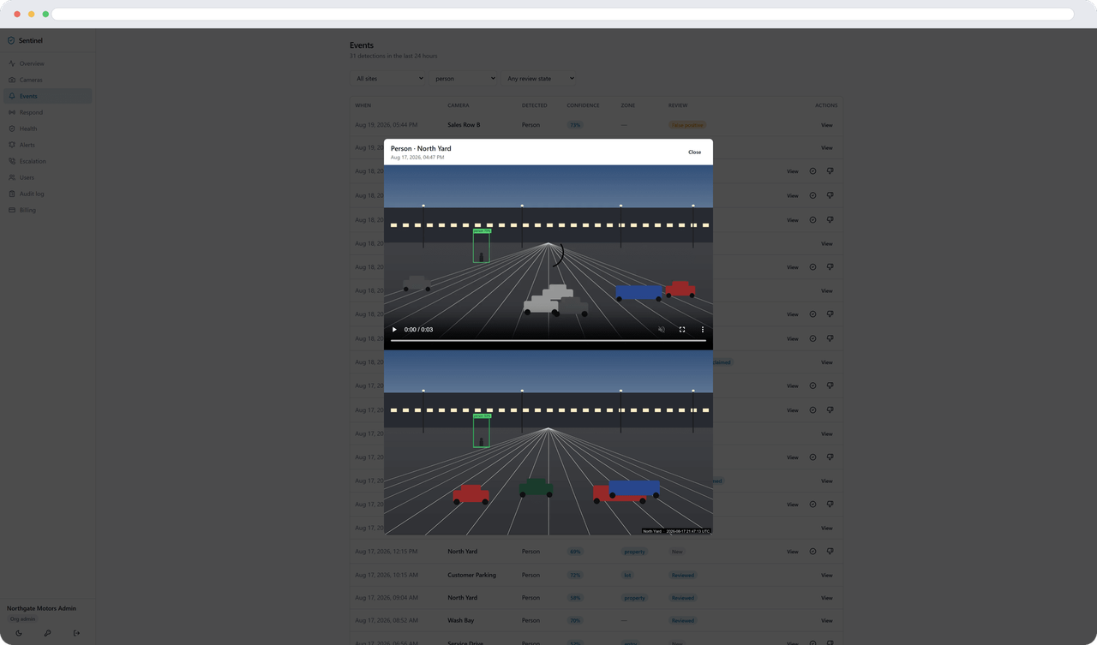This screenshot has width=1097, height=645.
Task: Enter fullscreen on the video player
Action: click(x=682, y=330)
